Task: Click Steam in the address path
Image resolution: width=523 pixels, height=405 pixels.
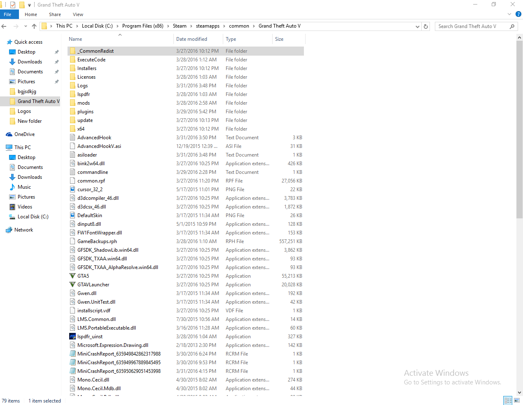Action: pyautogui.click(x=180, y=26)
